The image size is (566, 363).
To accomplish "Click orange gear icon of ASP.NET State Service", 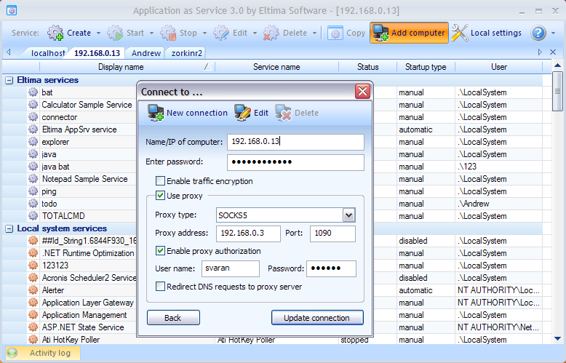I will (x=33, y=327).
